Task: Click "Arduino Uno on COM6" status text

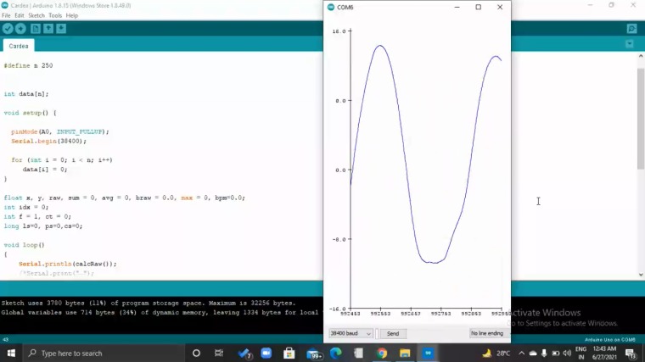Action: 610,340
